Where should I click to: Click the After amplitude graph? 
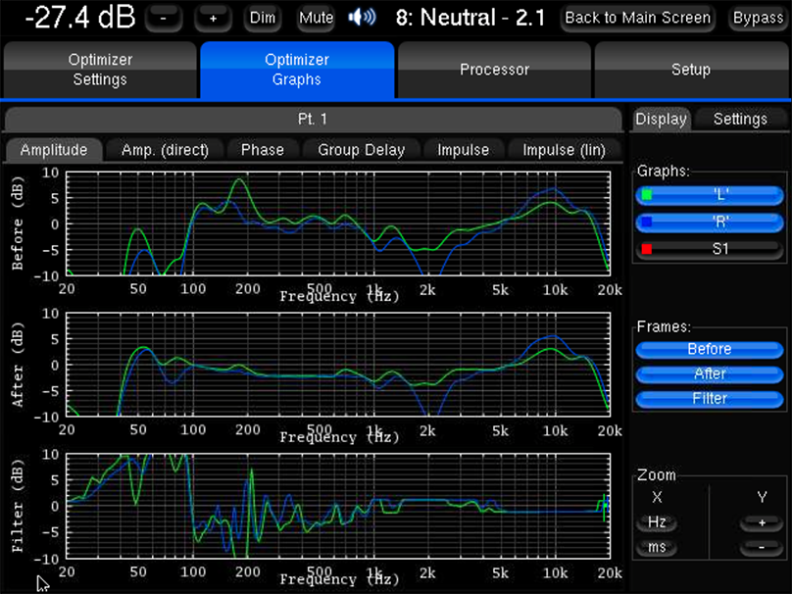pos(338,365)
